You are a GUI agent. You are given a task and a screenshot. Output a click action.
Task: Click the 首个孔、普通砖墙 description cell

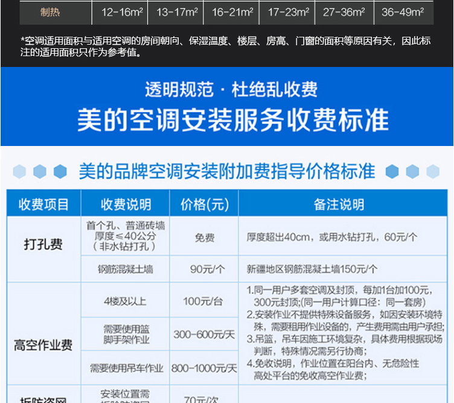pyautogui.click(x=126, y=236)
